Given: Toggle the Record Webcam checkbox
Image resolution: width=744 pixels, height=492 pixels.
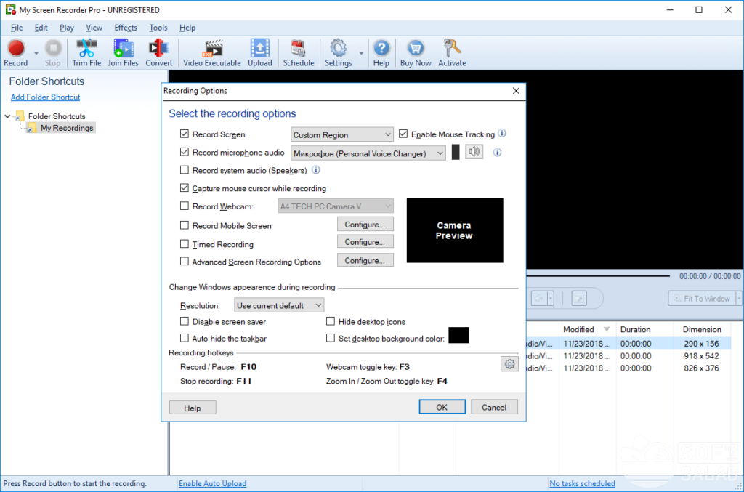Looking at the screenshot, I should pos(184,206).
